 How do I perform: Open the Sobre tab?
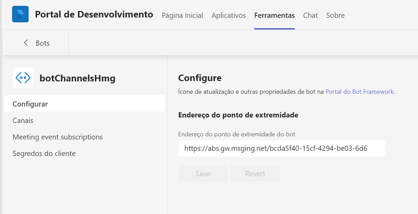coord(335,15)
